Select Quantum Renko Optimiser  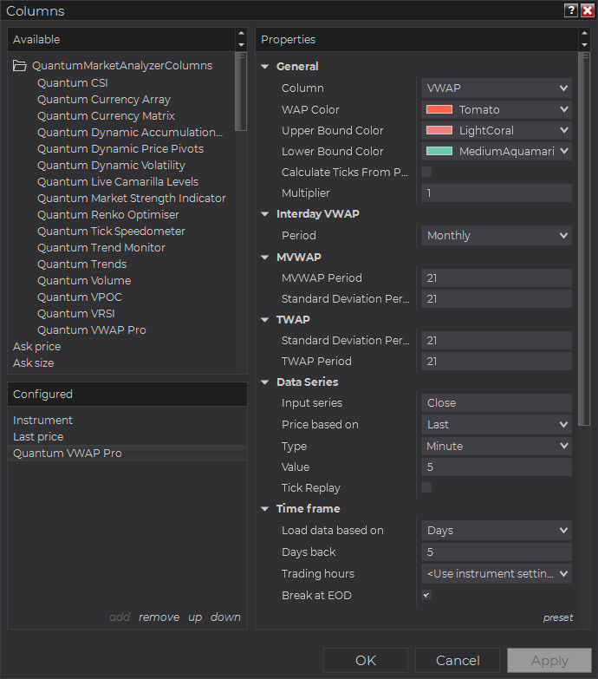coord(108,215)
